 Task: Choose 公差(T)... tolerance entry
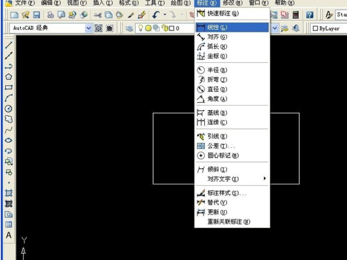pos(232,146)
